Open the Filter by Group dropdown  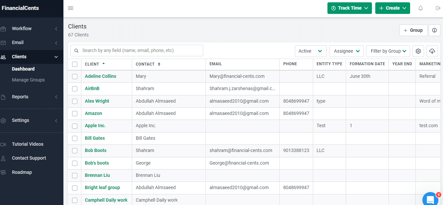388,51
